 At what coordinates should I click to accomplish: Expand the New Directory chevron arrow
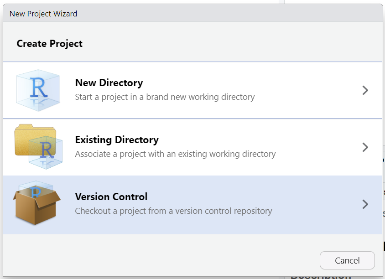click(x=365, y=90)
